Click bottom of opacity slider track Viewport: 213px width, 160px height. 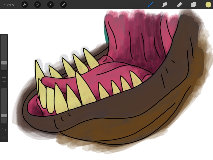click(x=4, y=122)
